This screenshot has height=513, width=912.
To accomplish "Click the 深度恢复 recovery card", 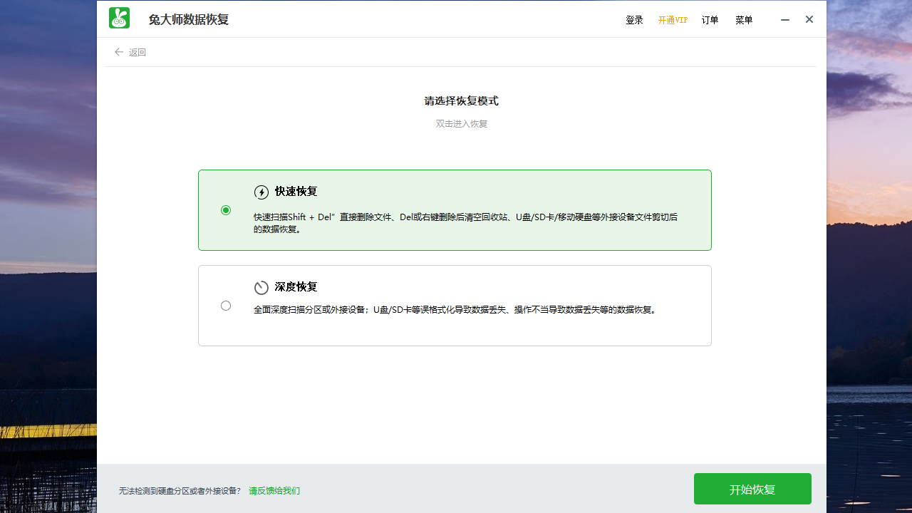I will coord(455,305).
